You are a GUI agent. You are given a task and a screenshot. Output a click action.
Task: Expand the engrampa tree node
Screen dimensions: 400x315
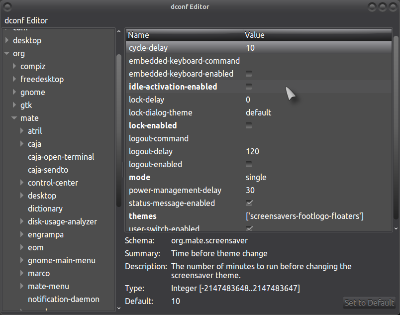(x=22, y=234)
